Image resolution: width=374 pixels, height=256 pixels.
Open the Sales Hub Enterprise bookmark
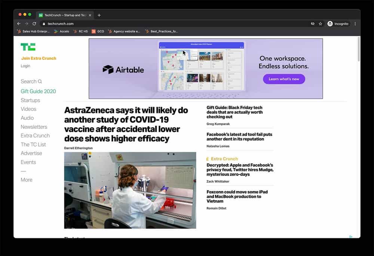(34, 31)
